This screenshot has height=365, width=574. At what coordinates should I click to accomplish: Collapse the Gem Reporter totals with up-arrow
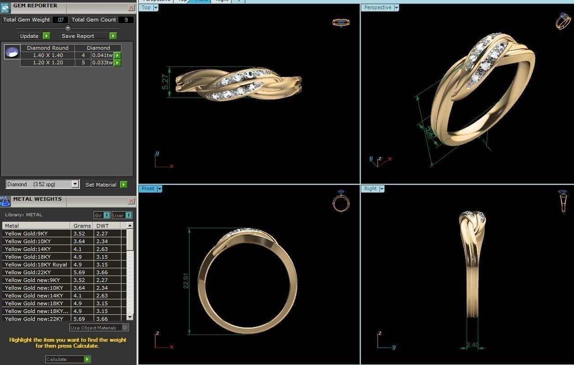coord(68,28)
